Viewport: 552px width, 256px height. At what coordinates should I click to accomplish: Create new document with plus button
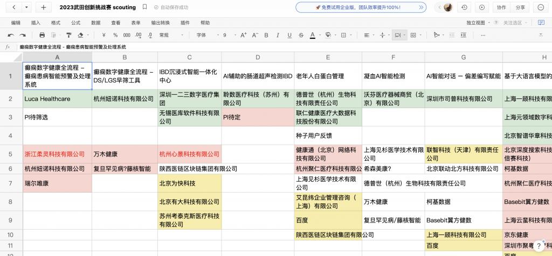[43, 8]
